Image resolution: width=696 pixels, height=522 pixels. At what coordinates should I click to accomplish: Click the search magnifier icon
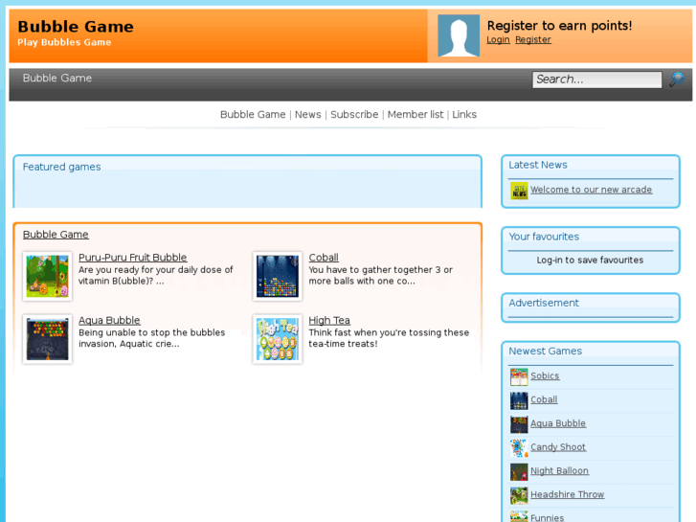677,79
